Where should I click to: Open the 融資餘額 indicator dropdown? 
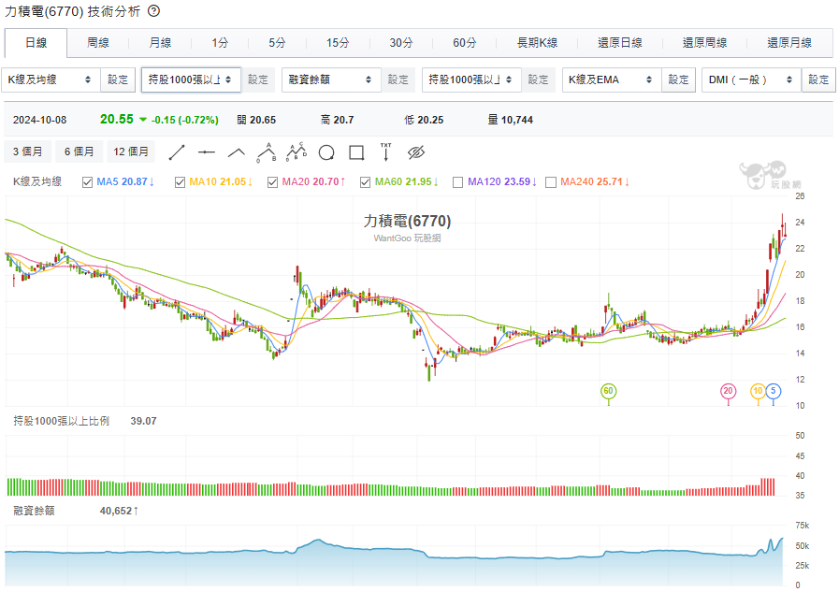(332, 79)
